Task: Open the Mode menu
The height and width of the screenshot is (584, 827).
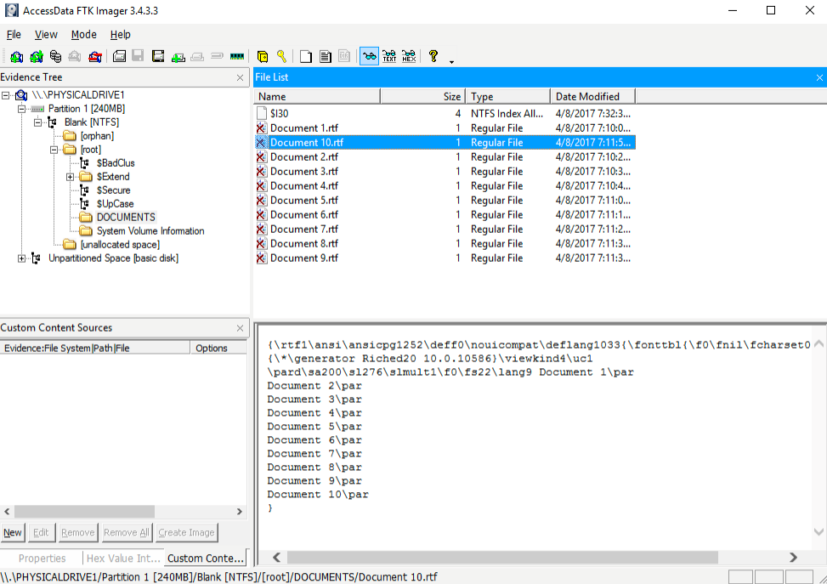Action: (x=83, y=35)
